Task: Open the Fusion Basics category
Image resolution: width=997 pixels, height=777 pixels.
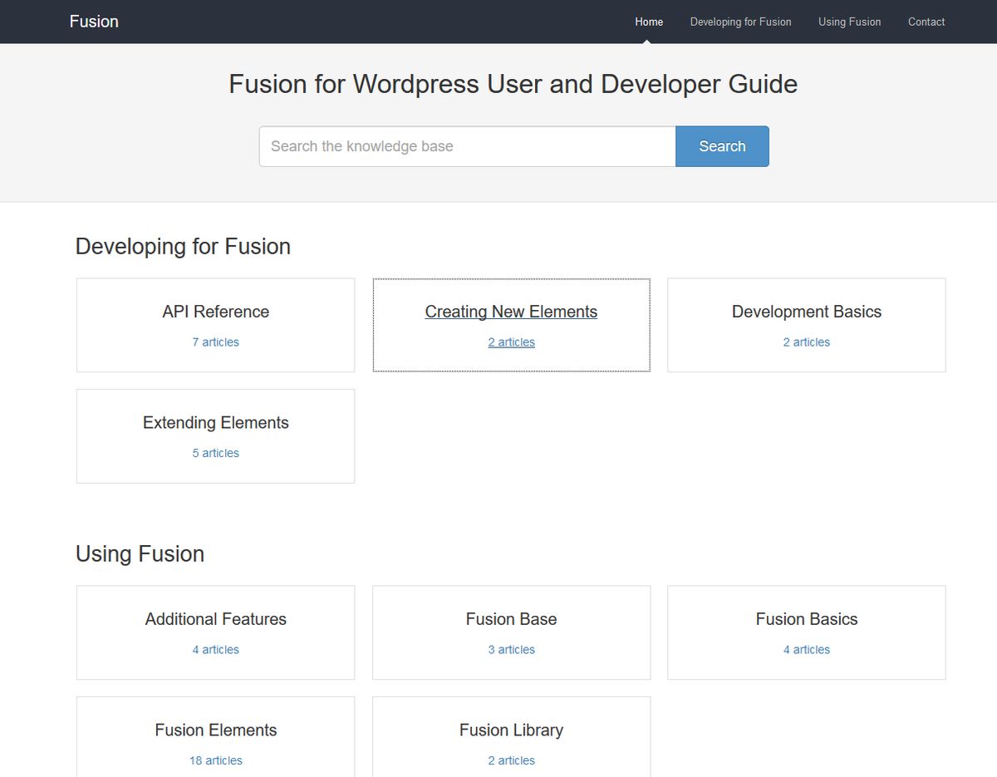Action: pyautogui.click(x=807, y=619)
